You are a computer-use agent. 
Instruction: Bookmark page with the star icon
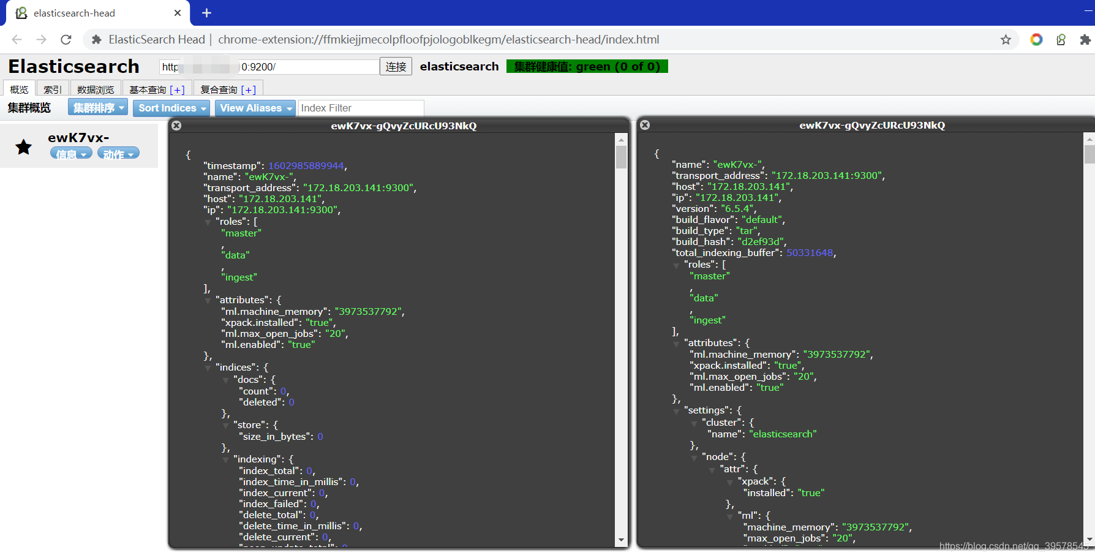[x=1006, y=40]
